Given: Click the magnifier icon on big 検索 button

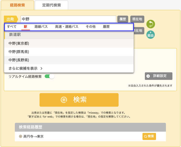Looking at the screenshot, I should [x=64, y=100].
